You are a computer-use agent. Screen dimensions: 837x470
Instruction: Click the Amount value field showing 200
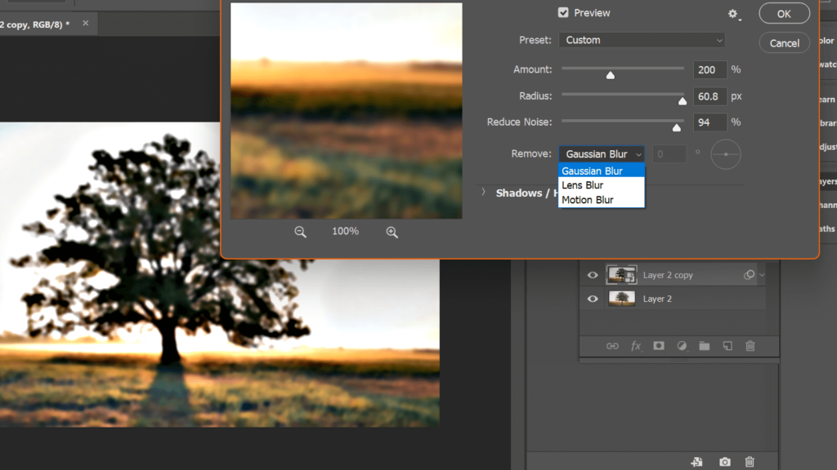(x=709, y=70)
